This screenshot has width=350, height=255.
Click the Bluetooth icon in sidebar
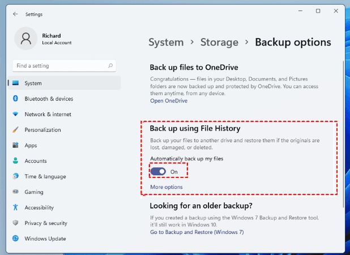click(x=15, y=98)
